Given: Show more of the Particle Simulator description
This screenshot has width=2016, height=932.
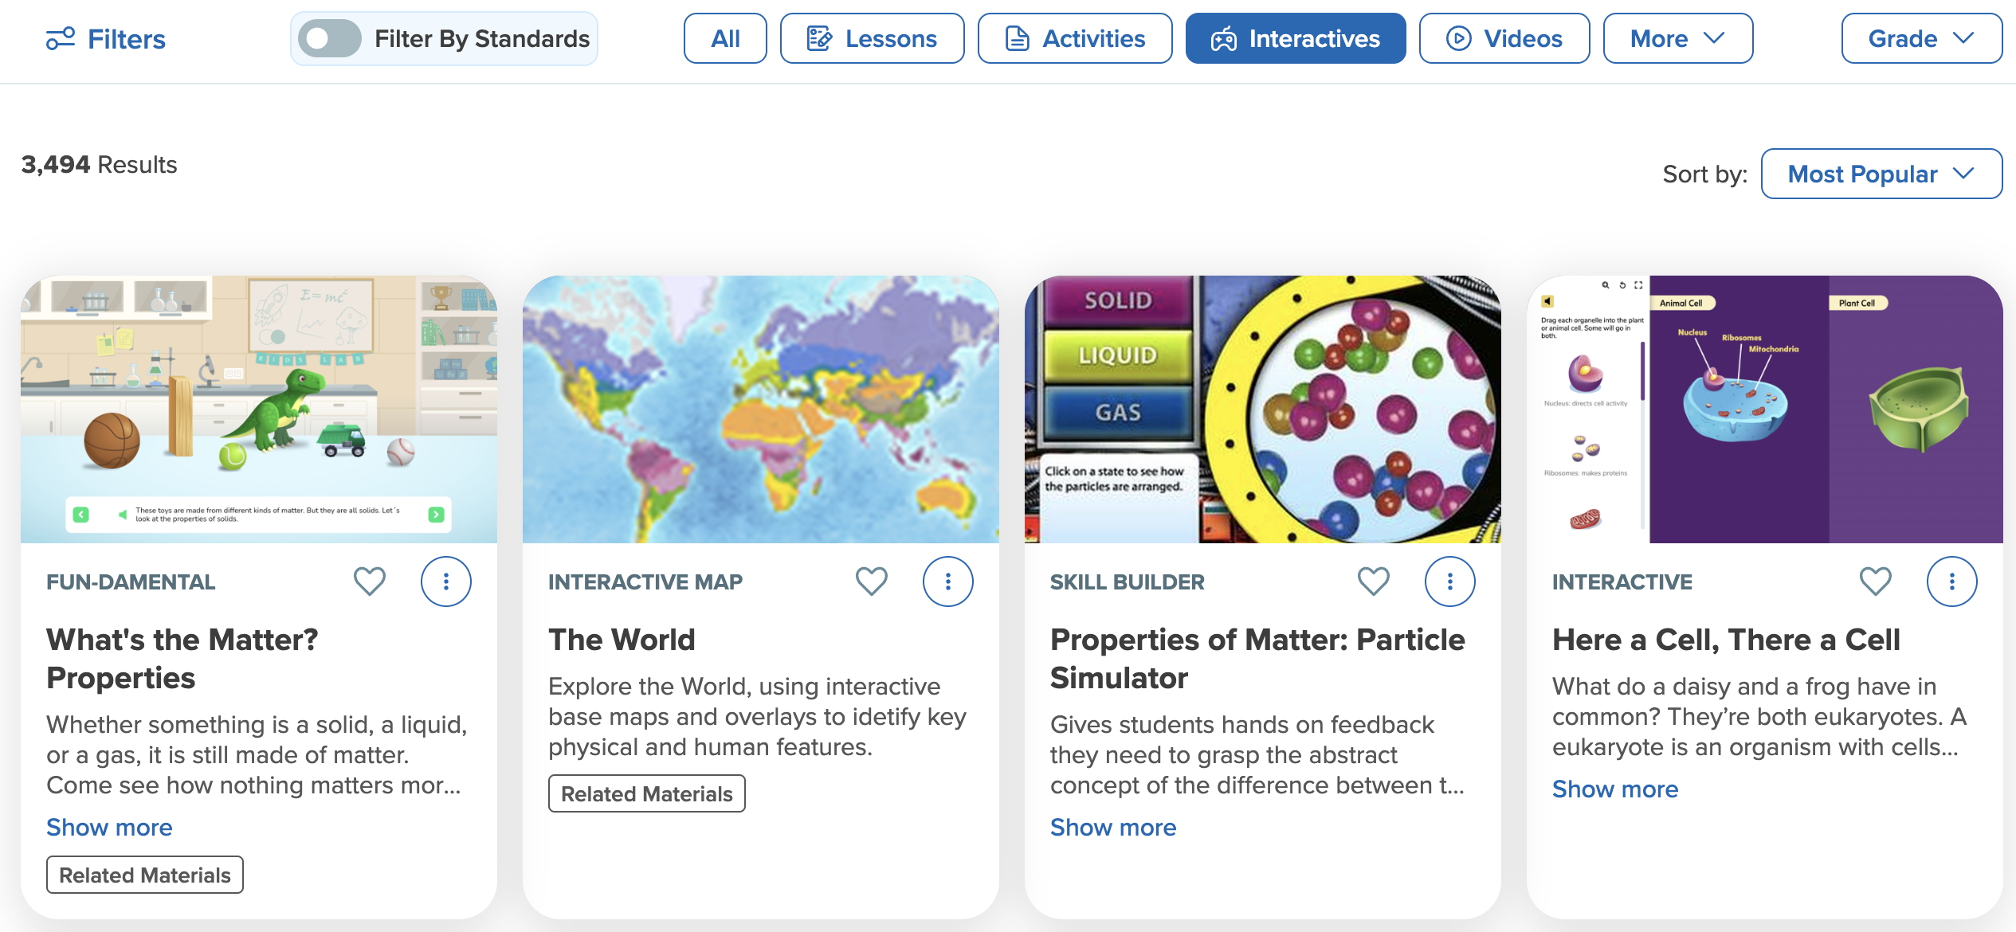Looking at the screenshot, I should (x=1112, y=827).
